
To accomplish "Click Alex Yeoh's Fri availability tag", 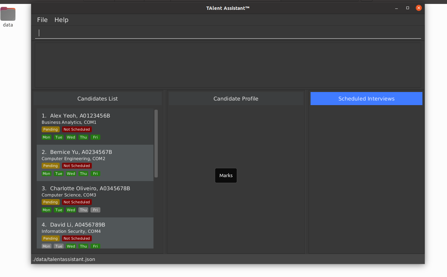I will (x=95, y=137).
